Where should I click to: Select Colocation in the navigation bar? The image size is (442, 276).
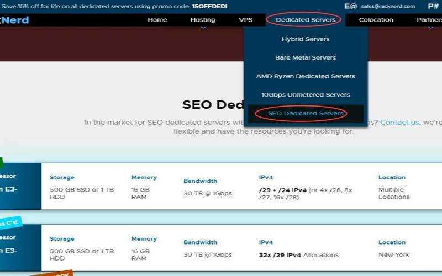376,20
